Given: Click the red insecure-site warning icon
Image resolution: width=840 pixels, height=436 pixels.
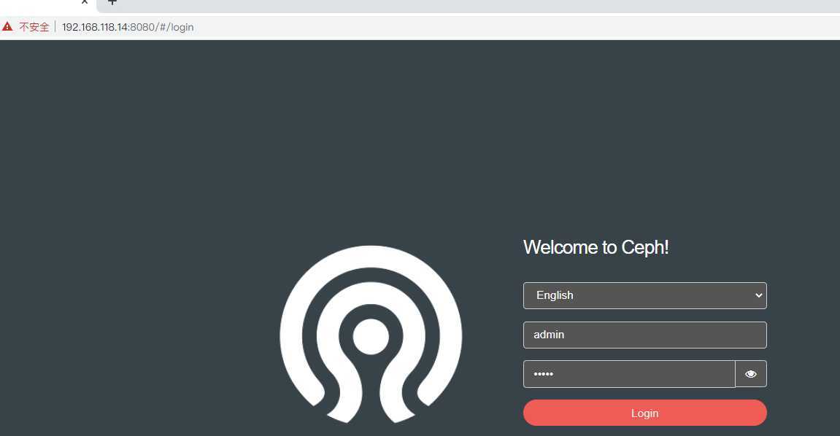Looking at the screenshot, I should pyautogui.click(x=7, y=26).
